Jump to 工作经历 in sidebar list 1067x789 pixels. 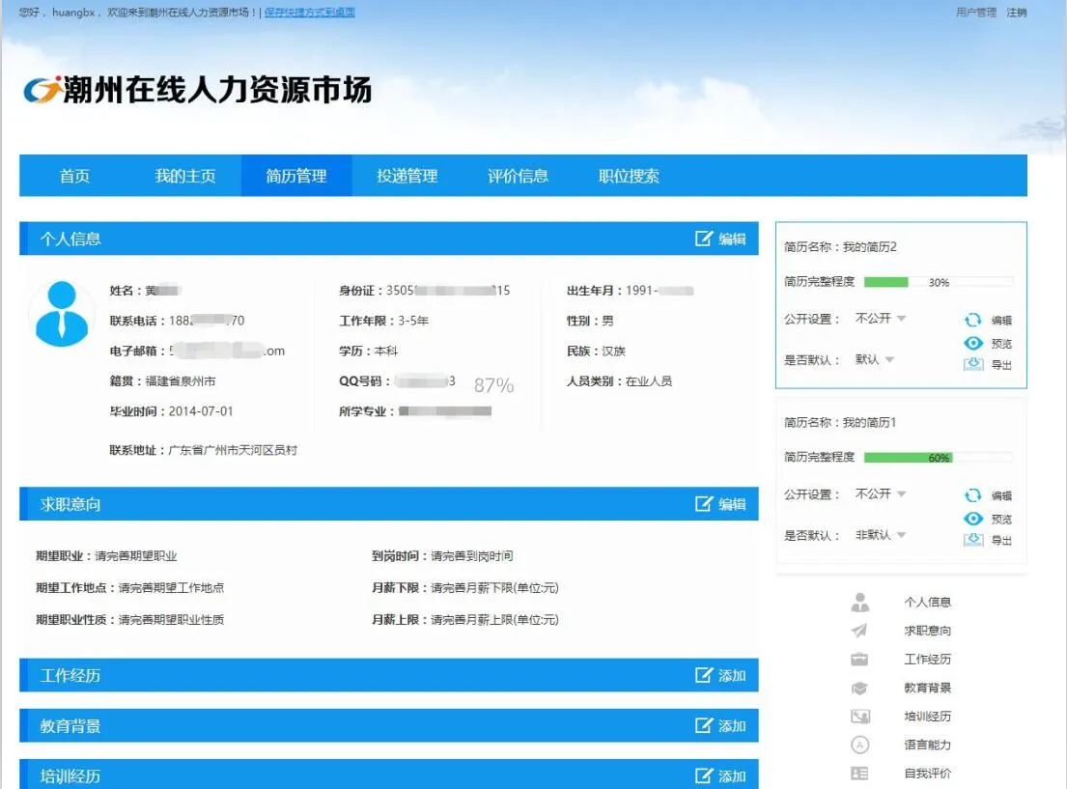click(928, 659)
